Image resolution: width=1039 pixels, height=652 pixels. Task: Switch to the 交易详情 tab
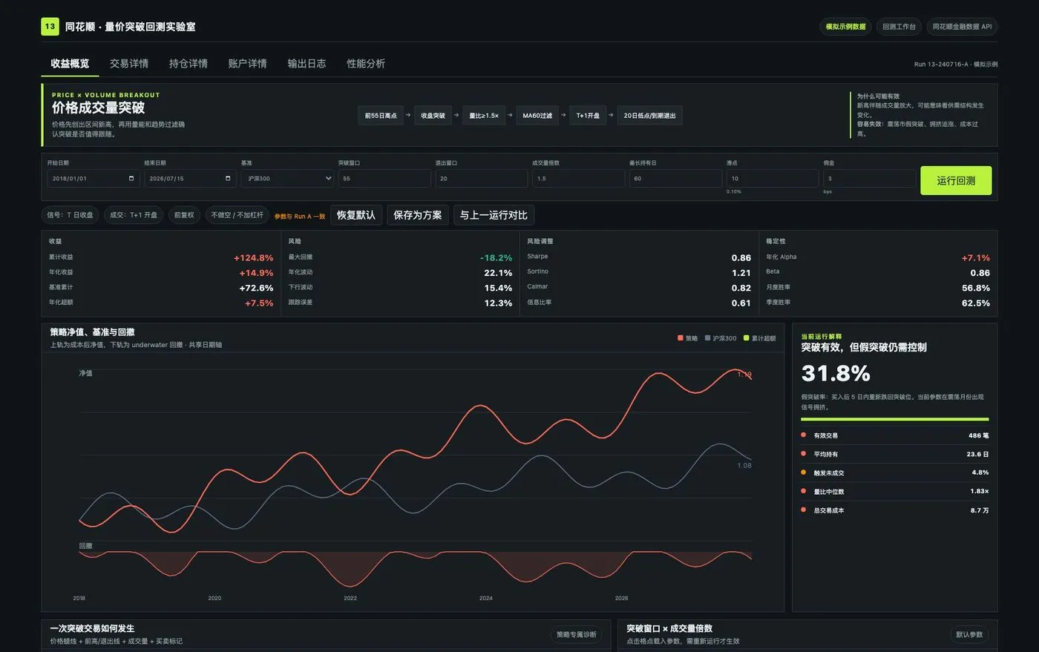click(129, 64)
